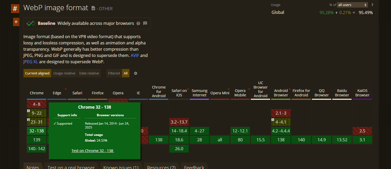391x169 pixels.
Task: Select Safari on iOS 14-18.4 cell
Action: (179, 131)
